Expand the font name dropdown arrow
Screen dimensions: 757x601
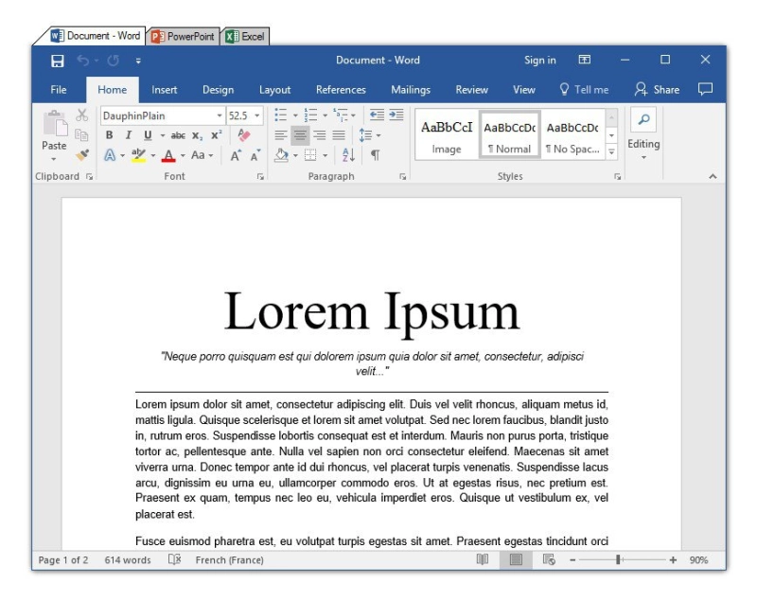coord(220,115)
